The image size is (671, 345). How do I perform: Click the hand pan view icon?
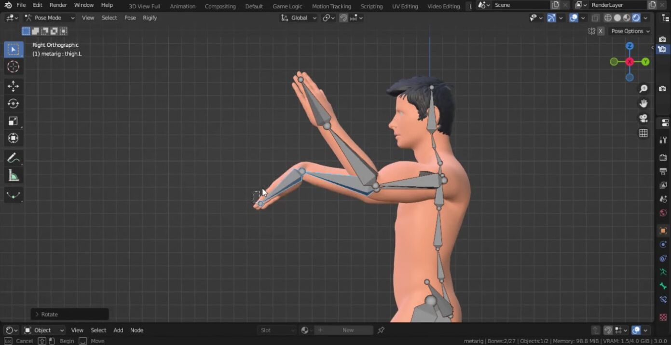click(x=643, y=103)
